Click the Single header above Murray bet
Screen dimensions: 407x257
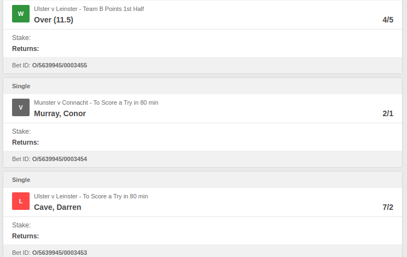[21, 86]
